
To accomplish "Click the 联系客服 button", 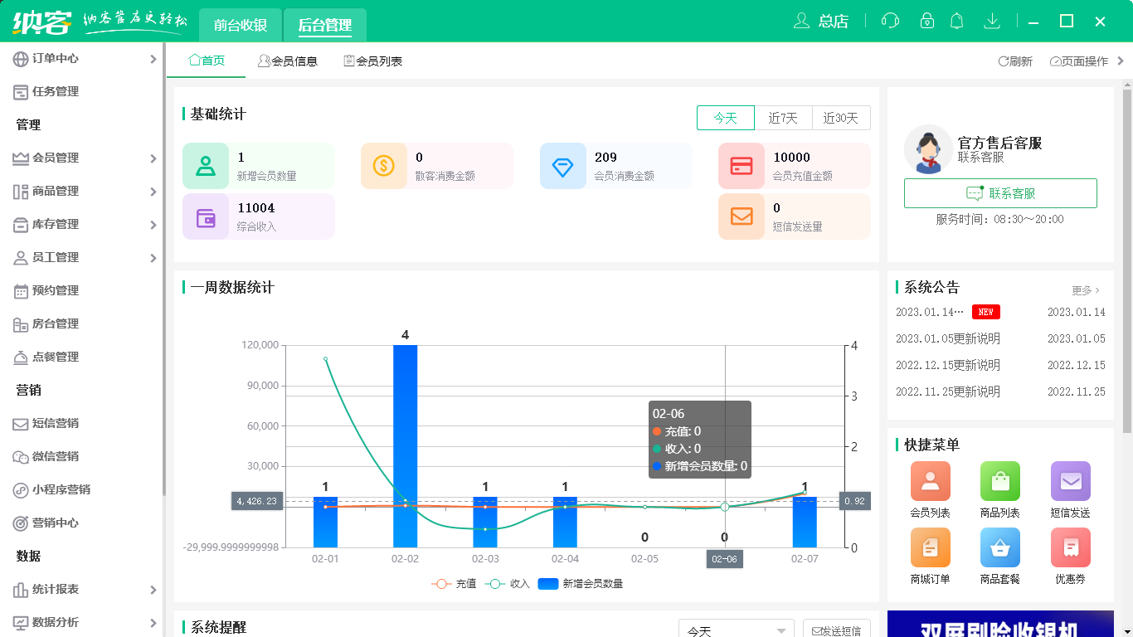I will coord(1000,193).
